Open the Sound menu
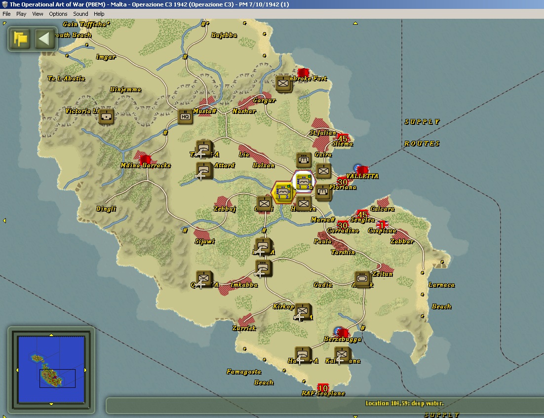 [x=80, y=14]
